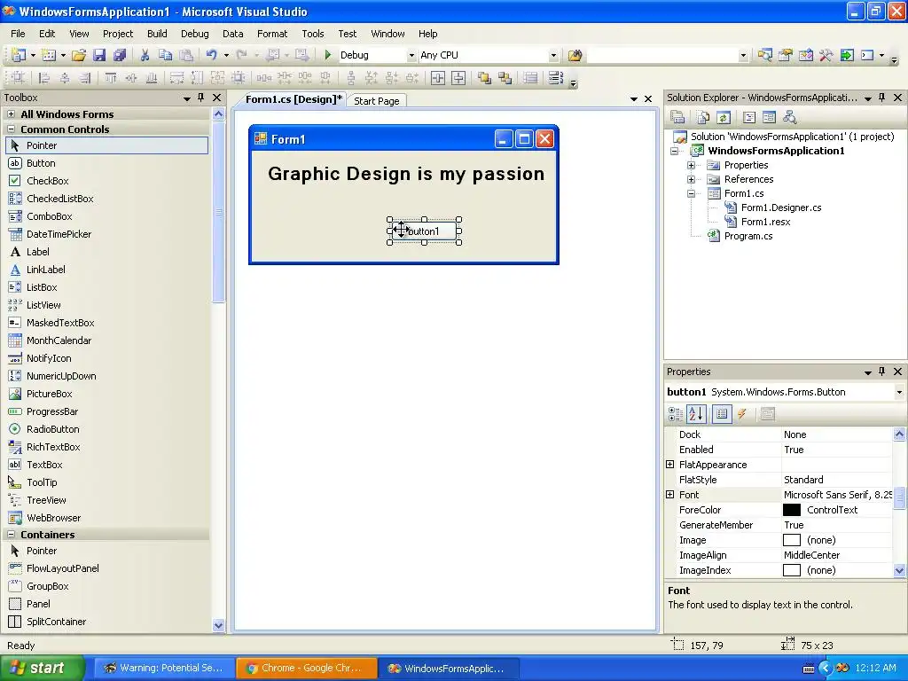Image resolution: width=908 pixels, height=681 pixels.
Task: Click Solution Explorer Properties icon
Action: 677,118
